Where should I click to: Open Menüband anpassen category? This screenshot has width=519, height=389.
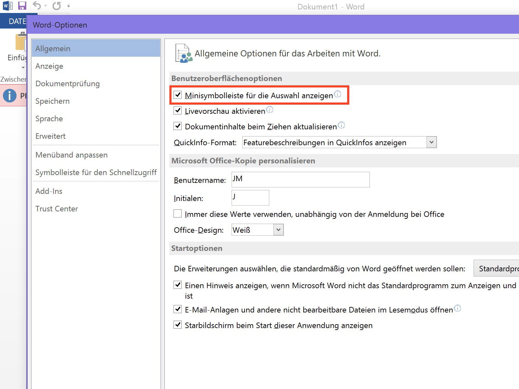click(96, 155)
